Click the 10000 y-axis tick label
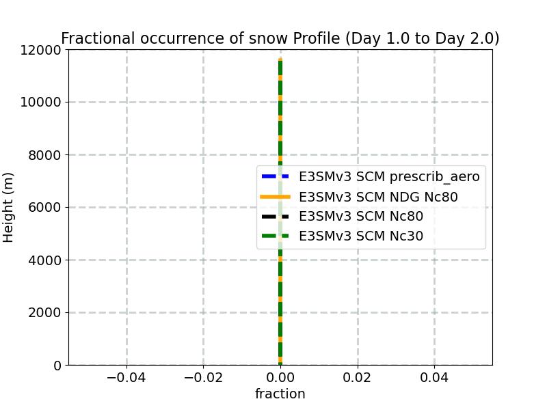The width and height of the screenshot is (547, 410). (x=40, y=102)
